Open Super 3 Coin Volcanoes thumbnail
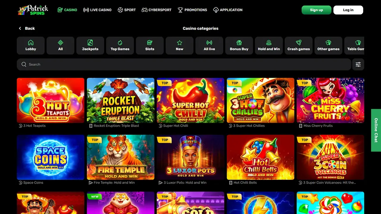This screenshot has width=381, height=214. (330, 157)
